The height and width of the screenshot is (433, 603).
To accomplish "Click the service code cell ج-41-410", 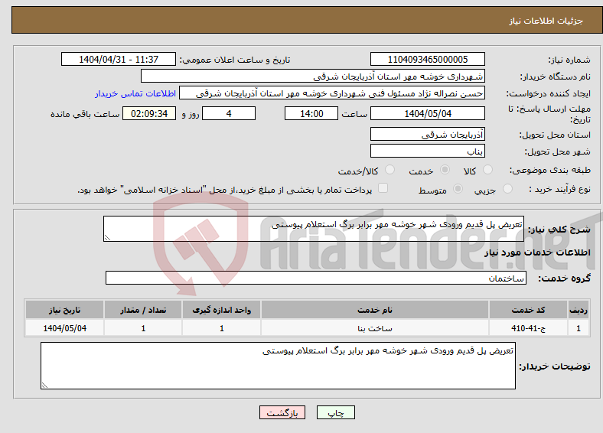I will pos(529,328).
